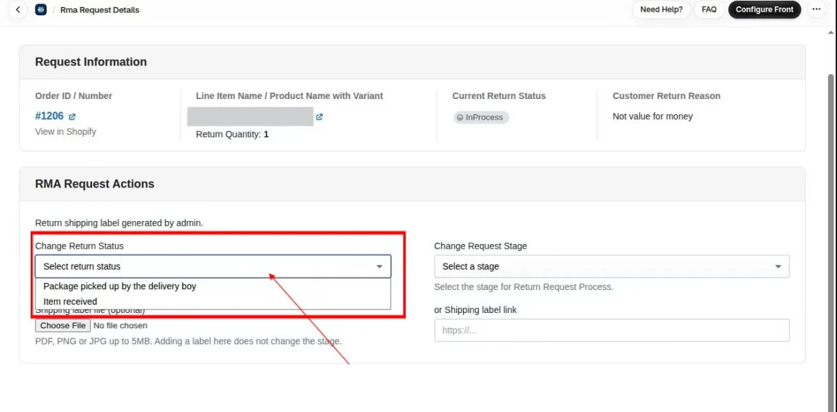Click the Order ID / Number label
Image resolution: width=837 pixels, height=412 pixels.
pos(74,96)
